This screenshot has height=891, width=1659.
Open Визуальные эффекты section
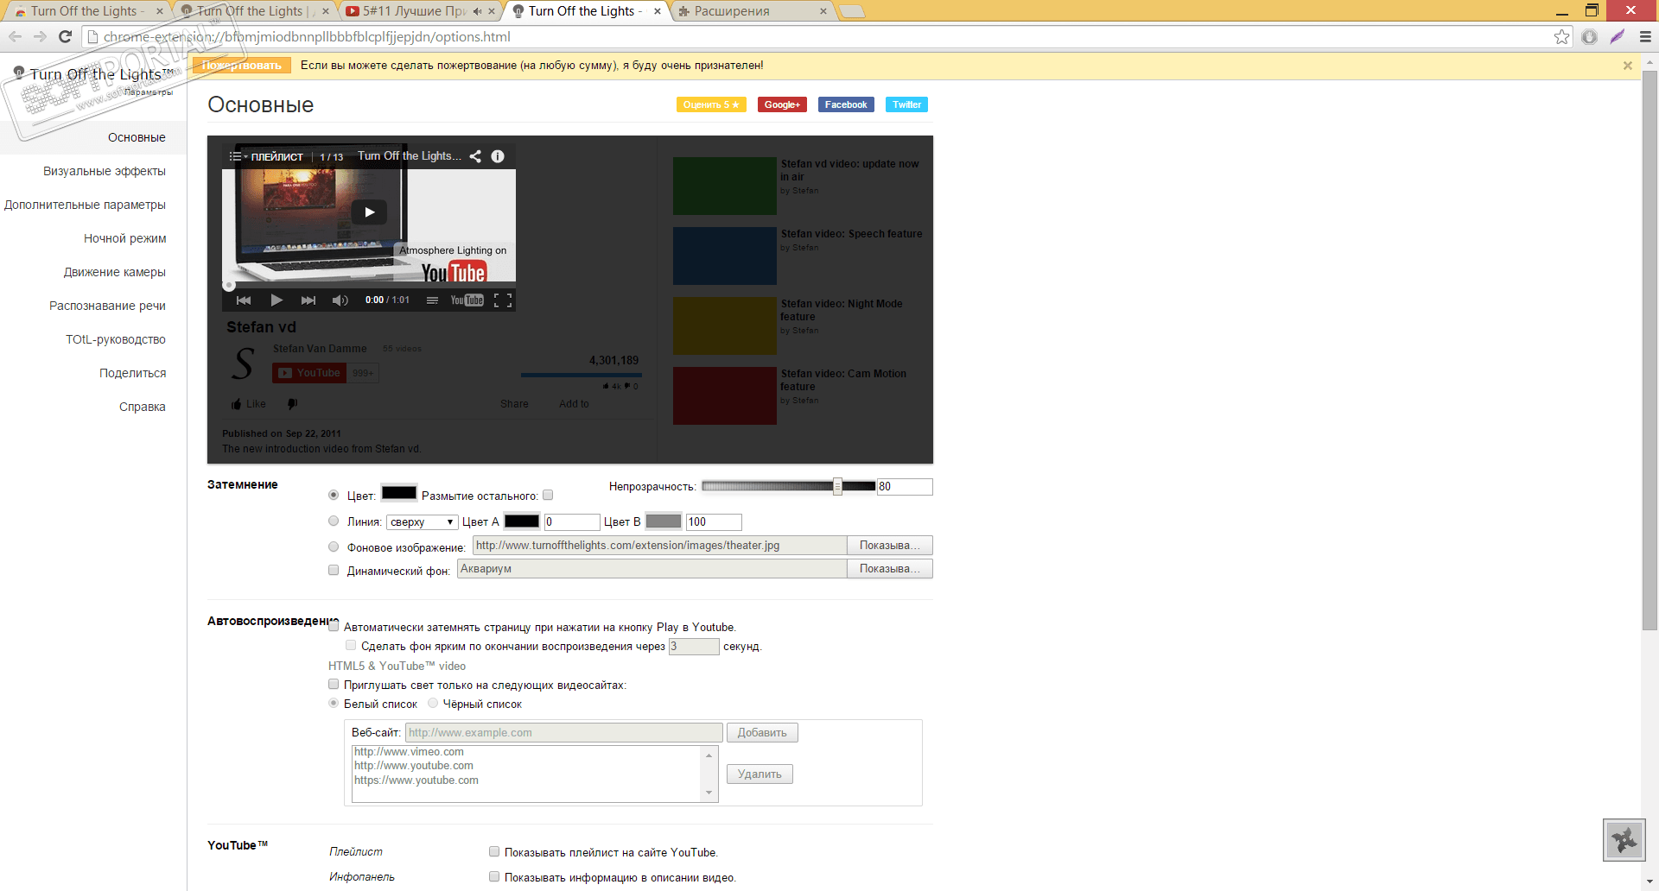(x=105, y=171)
